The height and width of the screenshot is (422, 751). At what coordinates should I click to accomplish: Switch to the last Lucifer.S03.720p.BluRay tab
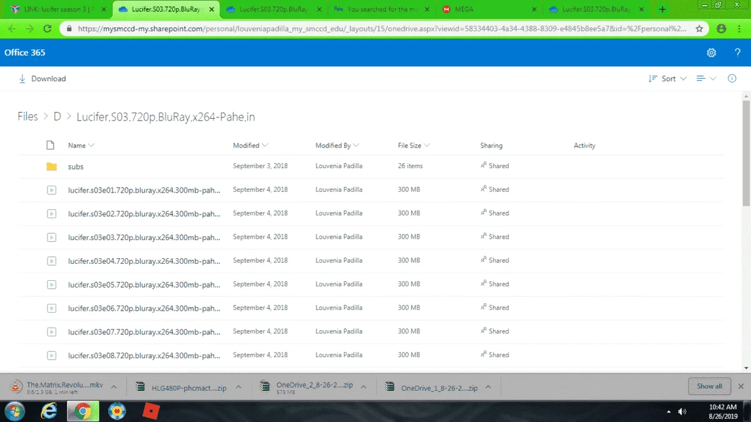[596, 9]
